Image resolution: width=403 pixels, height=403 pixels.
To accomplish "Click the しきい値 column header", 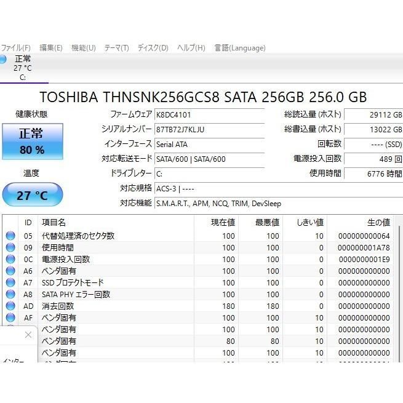I will click(305, 222).
